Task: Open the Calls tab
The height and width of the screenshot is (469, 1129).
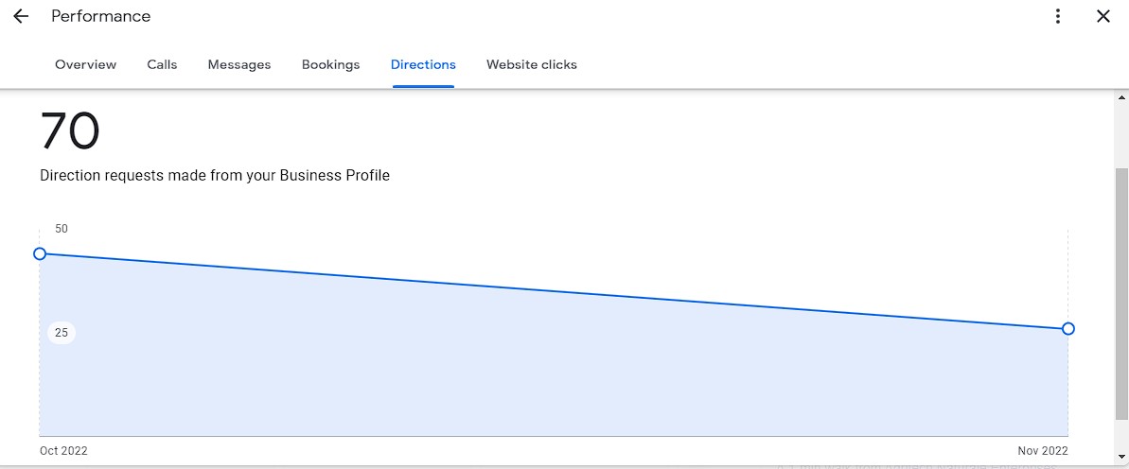Action: 162,65
